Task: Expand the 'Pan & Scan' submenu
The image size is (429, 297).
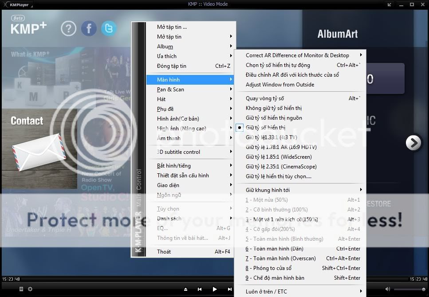Action: [190, 90]
